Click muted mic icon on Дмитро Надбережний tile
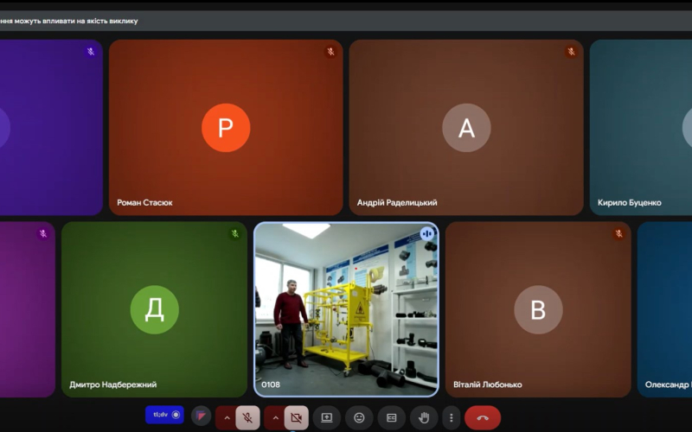Viewport: 692px width, 432px height. coord(234,234)
